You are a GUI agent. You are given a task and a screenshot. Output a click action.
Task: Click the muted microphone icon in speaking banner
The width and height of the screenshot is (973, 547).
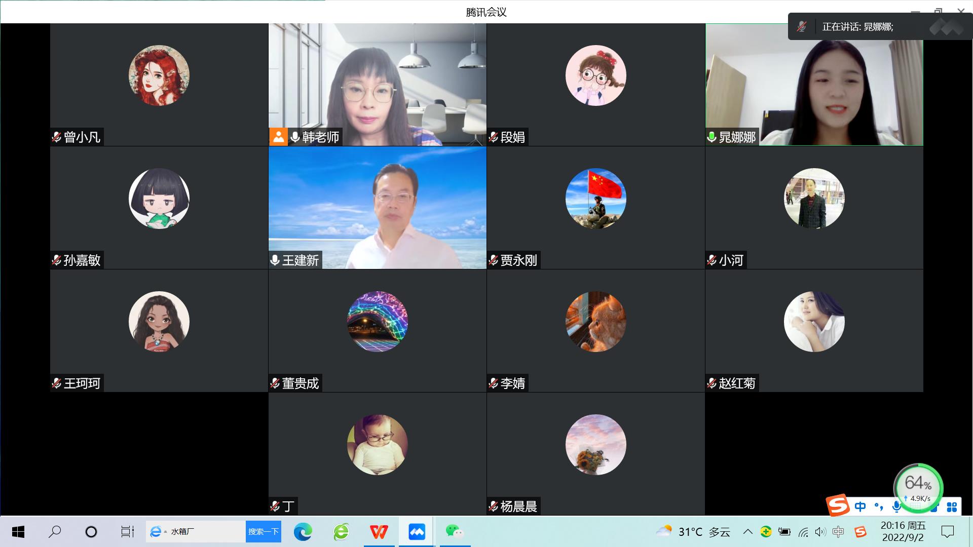click(x=802, y=27)
